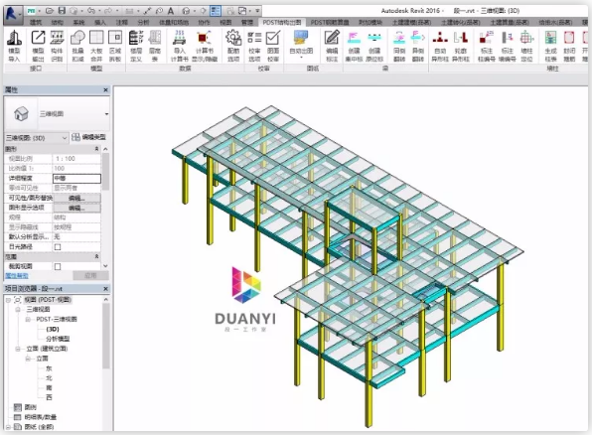This screenshot has height=435, width=592.
Task: Click 编辑... button for 图形显示选项
Action: click(x=77, y=208)
